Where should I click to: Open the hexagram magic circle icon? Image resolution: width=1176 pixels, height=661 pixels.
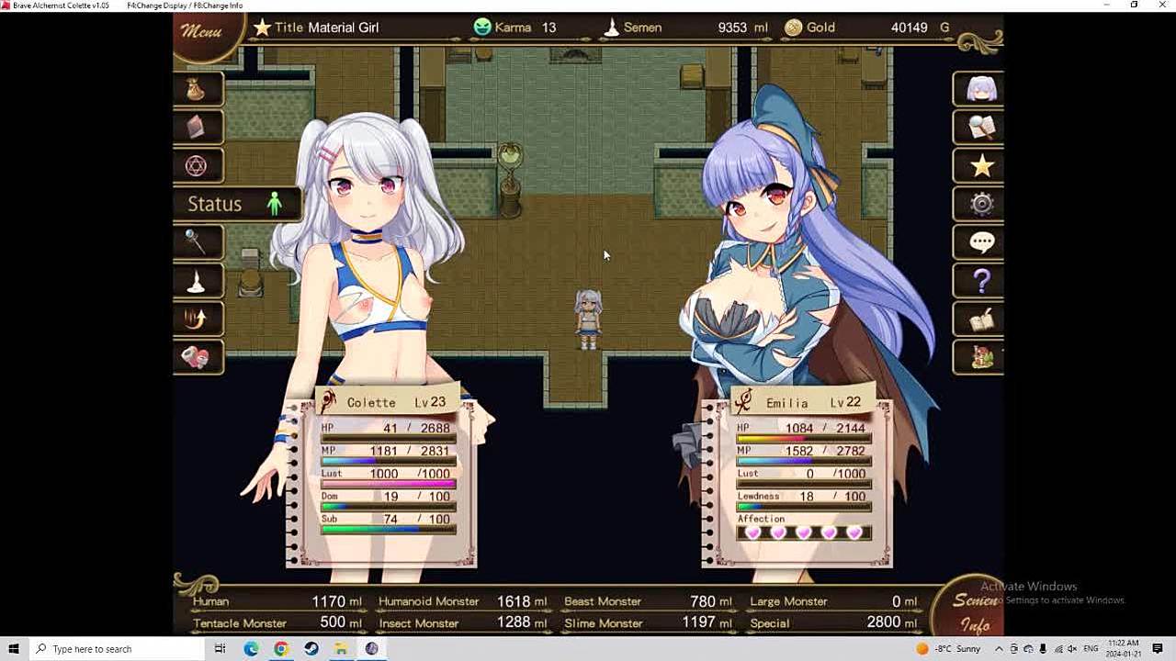point(196,166)
